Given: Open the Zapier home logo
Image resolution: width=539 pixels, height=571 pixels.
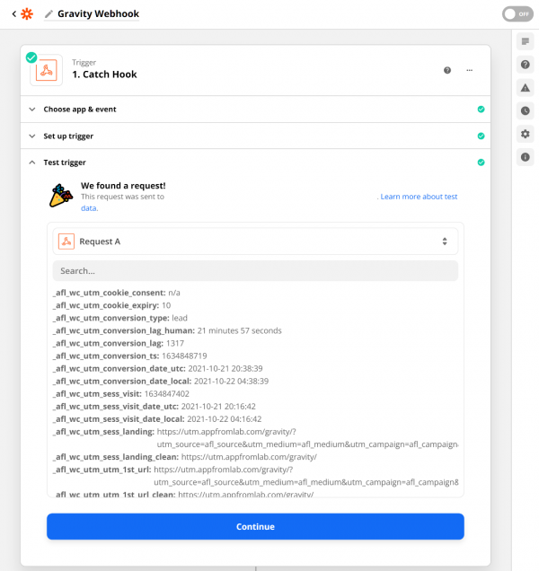Looking at the screenshot, I should 27,13.
